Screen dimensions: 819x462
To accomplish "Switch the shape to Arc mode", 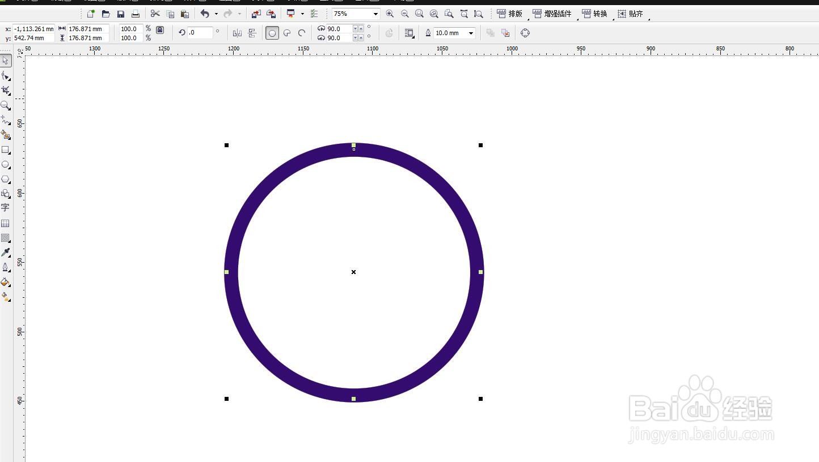I will pyautogui.click(x=301, y=33).
